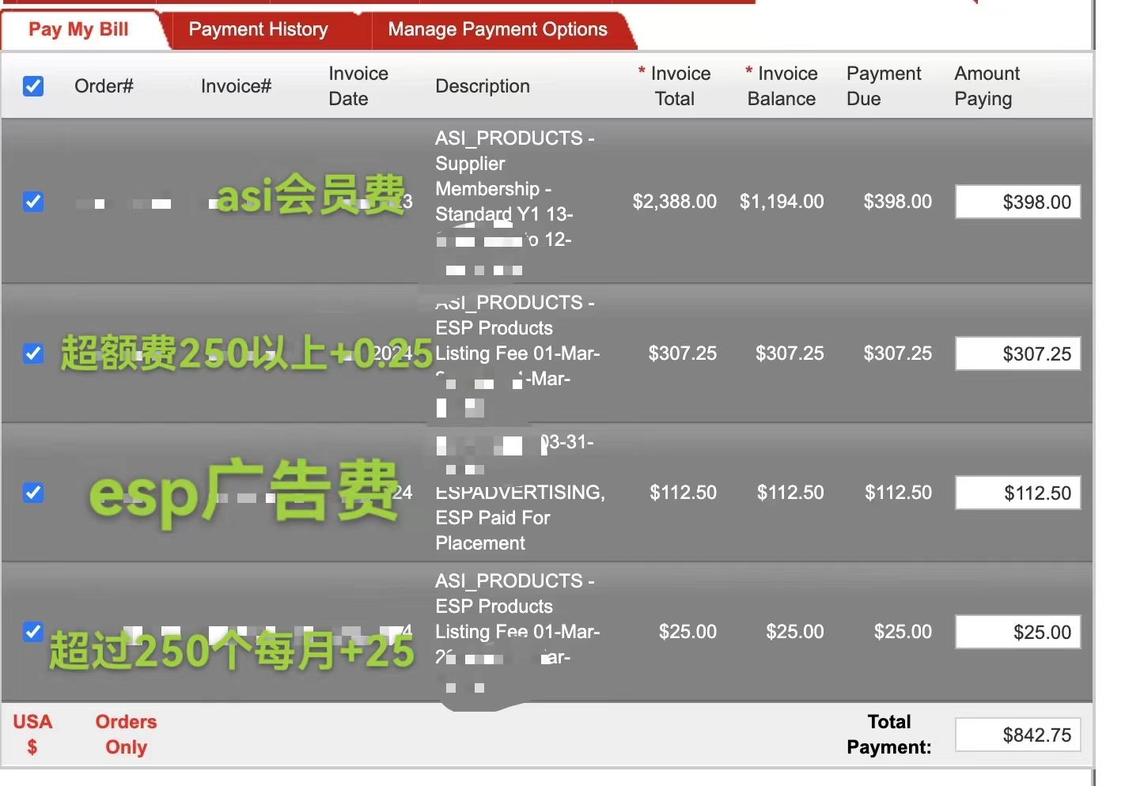Click the Description column header
Viewport: 1125px width, 786px height.
[483, 86]
